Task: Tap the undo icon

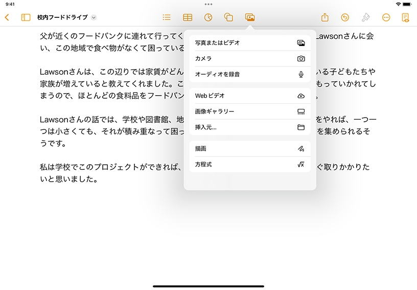Action: [345, 17]
